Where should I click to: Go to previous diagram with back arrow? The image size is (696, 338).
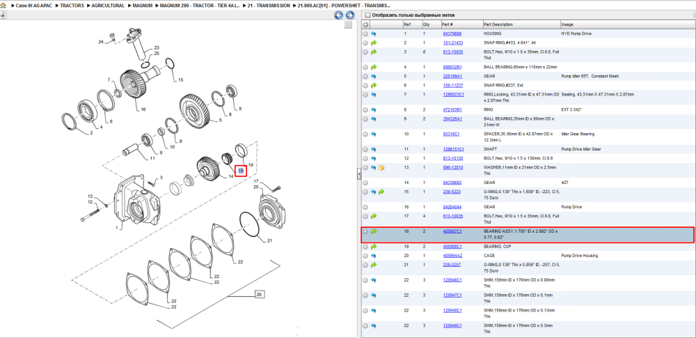(339, 15)
